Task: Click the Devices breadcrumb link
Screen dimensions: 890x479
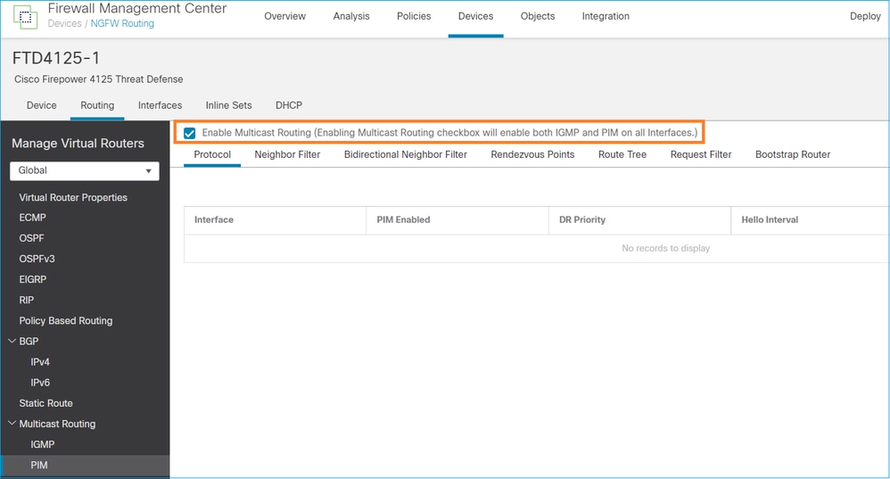Action: pos(65,24)
